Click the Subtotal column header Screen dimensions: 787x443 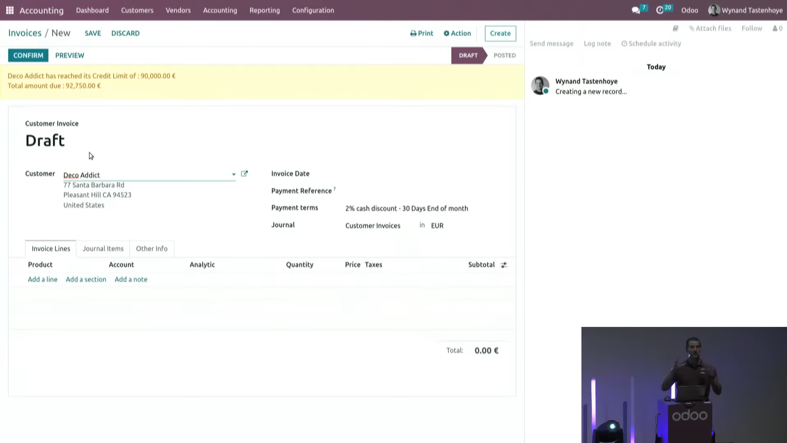click(481, 265)
